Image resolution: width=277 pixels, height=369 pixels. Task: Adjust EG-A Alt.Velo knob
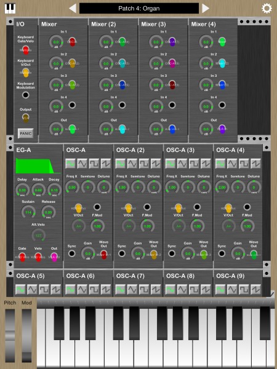38,235
